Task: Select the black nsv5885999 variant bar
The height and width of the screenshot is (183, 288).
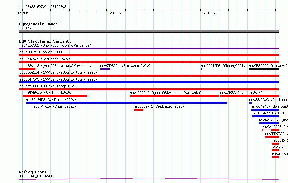Action: [264, 69]
